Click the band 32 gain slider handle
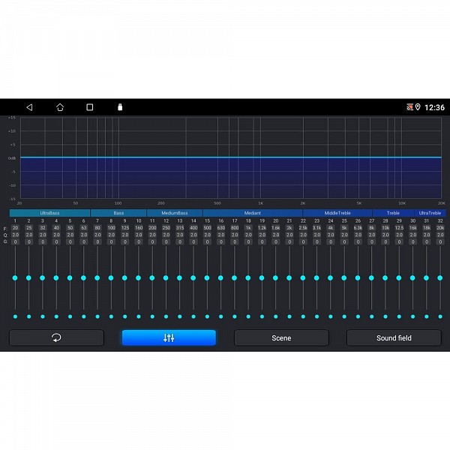The height and width of the screenshot is (450, 450). [x=440, y=277]
